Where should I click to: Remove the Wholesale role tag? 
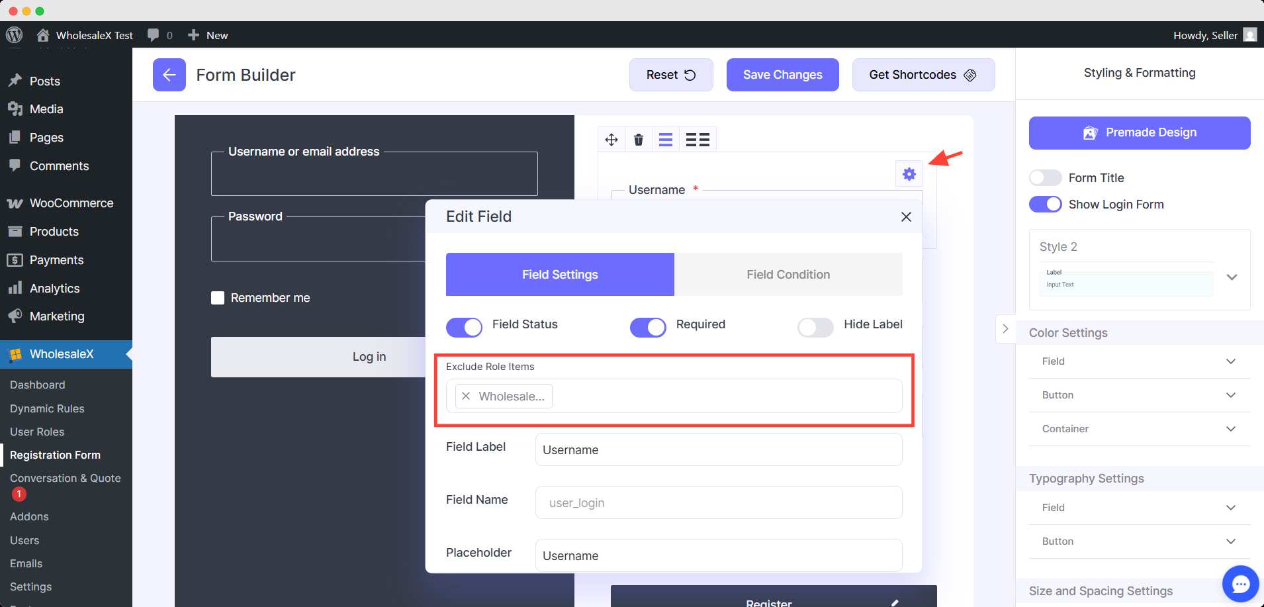466,396
